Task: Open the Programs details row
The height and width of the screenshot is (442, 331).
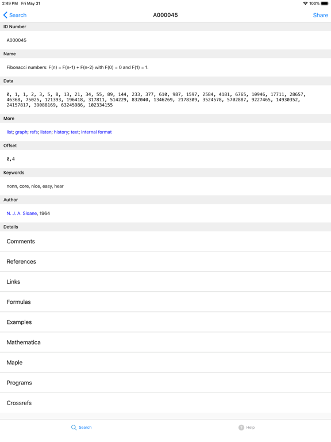Action: pyautogui.click(x=165, y=383)
